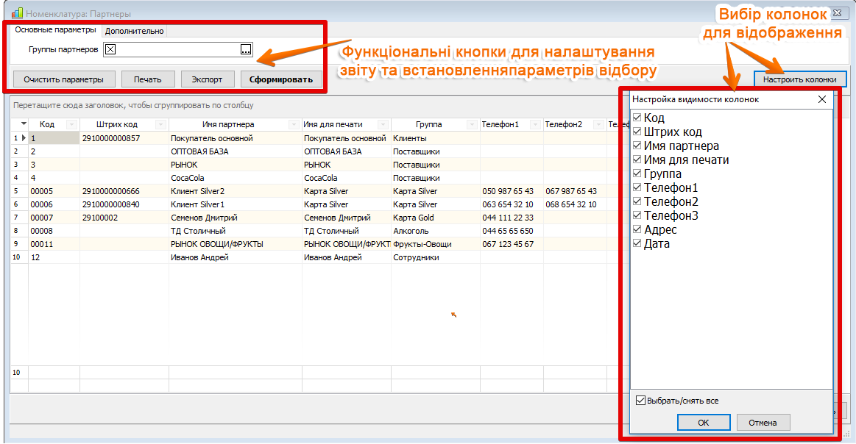
Task: Click barcode cell 2910000000666
Action: click(124, 191)
